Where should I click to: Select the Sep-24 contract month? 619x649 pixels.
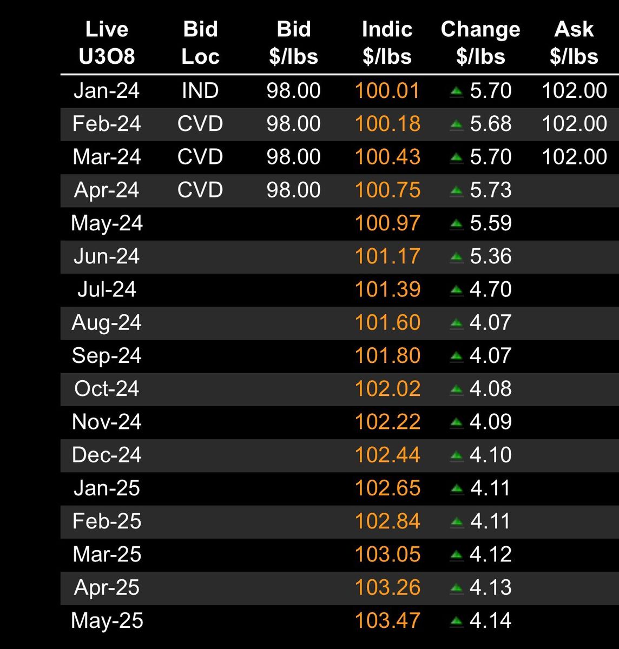click(x=107, y=355)
